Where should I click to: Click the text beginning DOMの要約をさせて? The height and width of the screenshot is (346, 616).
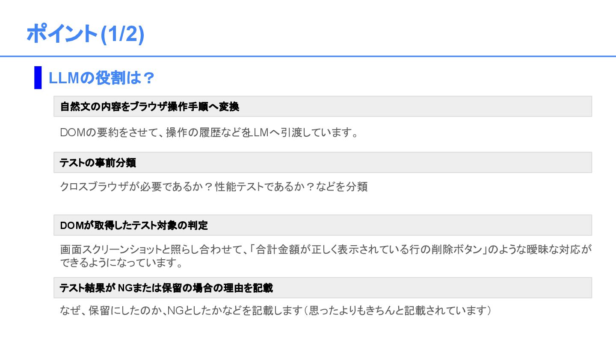(x=209, y=132)
